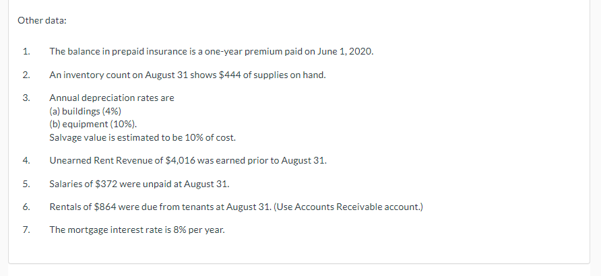Click the "(Use Accounts Receivable account.)" note

(x=348, y=207)
